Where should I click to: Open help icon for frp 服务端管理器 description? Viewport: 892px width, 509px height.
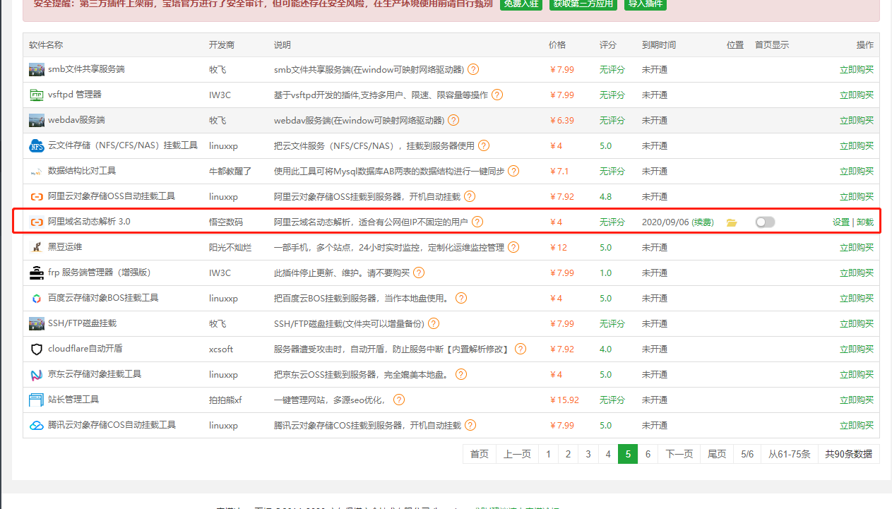[x=419, y=273]
